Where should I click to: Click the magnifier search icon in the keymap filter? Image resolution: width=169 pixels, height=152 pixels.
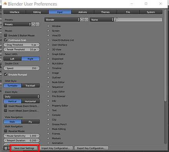116,20
